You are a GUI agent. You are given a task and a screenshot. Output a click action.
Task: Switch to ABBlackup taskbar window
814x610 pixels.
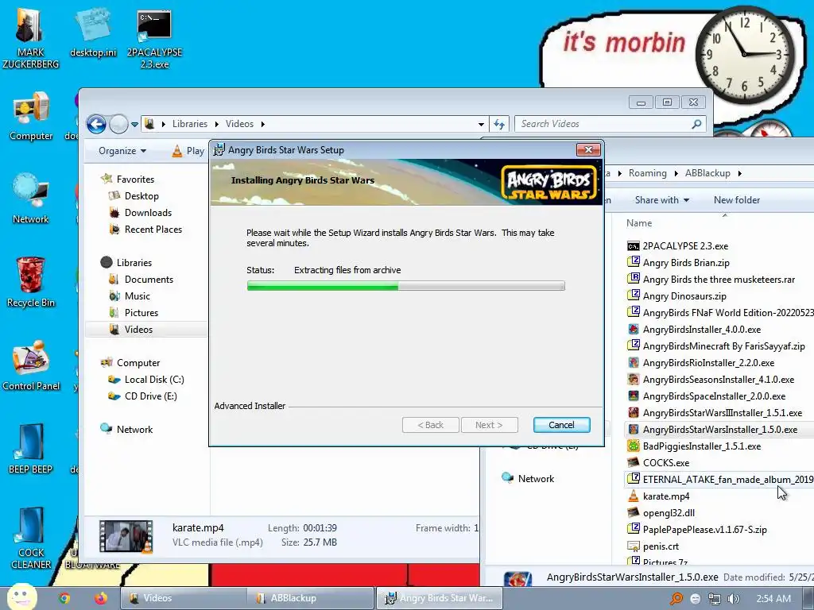click(x=310, y=598)
